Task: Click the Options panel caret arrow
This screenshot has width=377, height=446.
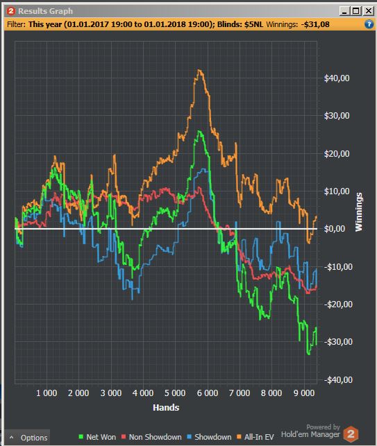Action: pos(11,437)
